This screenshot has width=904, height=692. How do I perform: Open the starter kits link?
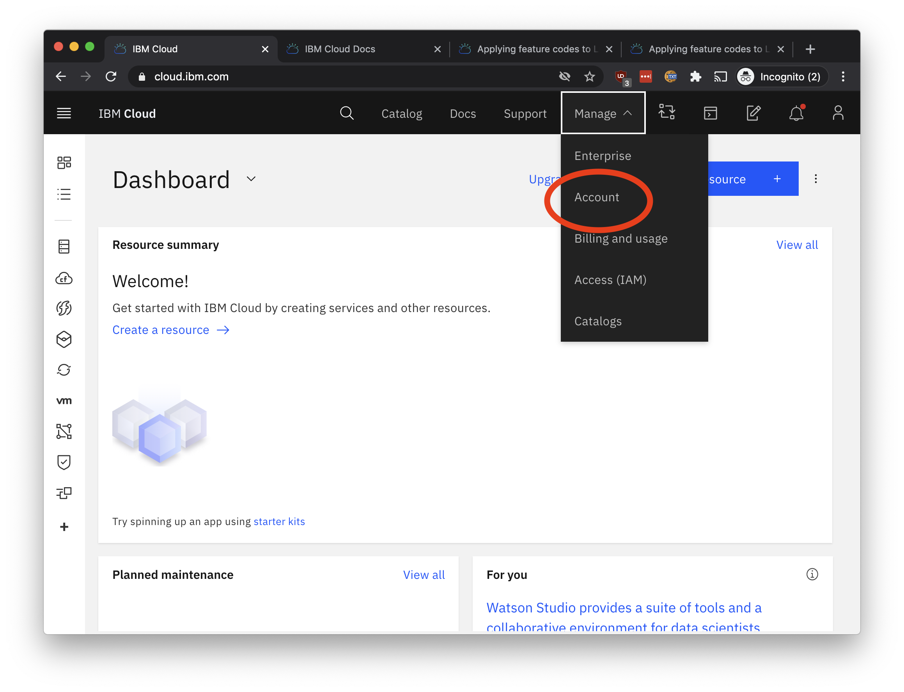coord(279,521)
